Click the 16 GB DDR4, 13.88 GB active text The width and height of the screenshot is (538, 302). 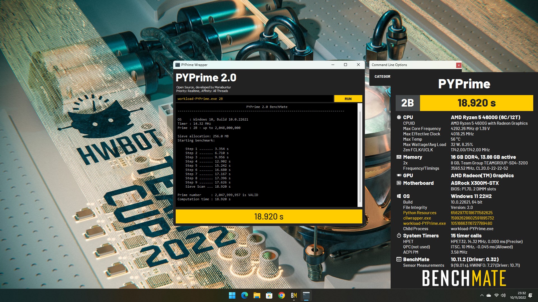(483, 157)
